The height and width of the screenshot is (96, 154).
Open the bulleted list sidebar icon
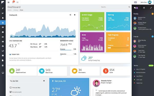point(3,41)
